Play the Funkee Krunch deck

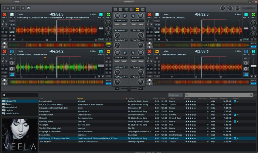pyautogui.click(x=4, y=82)
